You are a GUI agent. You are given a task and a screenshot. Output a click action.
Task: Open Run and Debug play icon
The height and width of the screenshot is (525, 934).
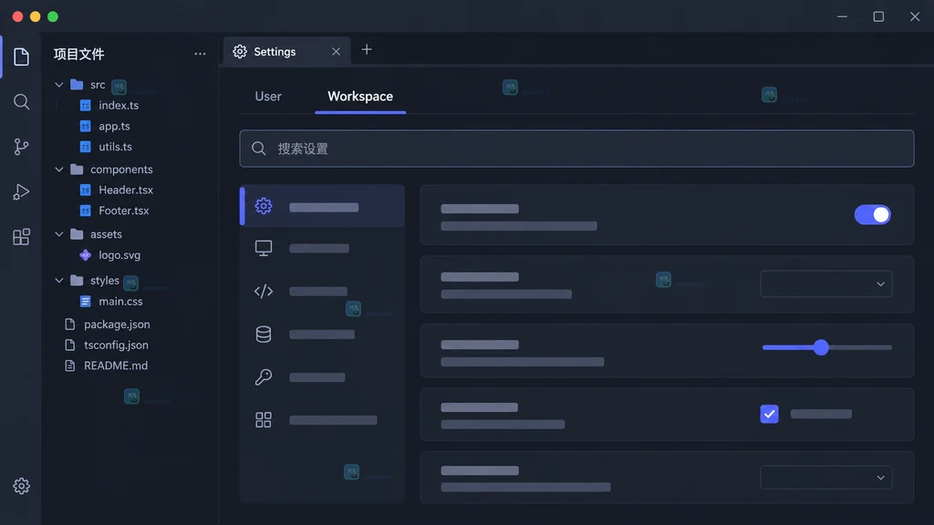point(22,191)
